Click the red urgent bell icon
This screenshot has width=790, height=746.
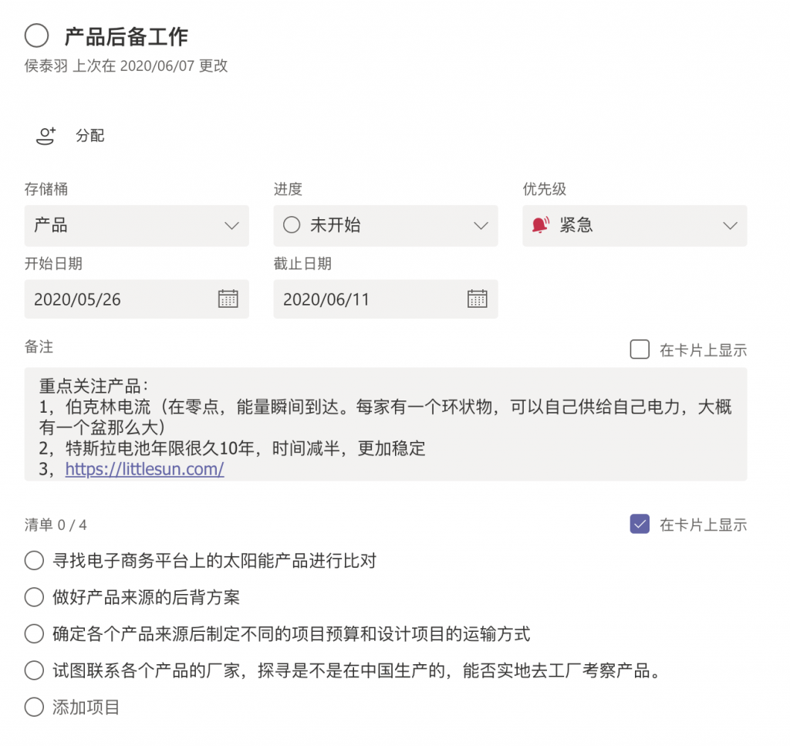[541, 224]
